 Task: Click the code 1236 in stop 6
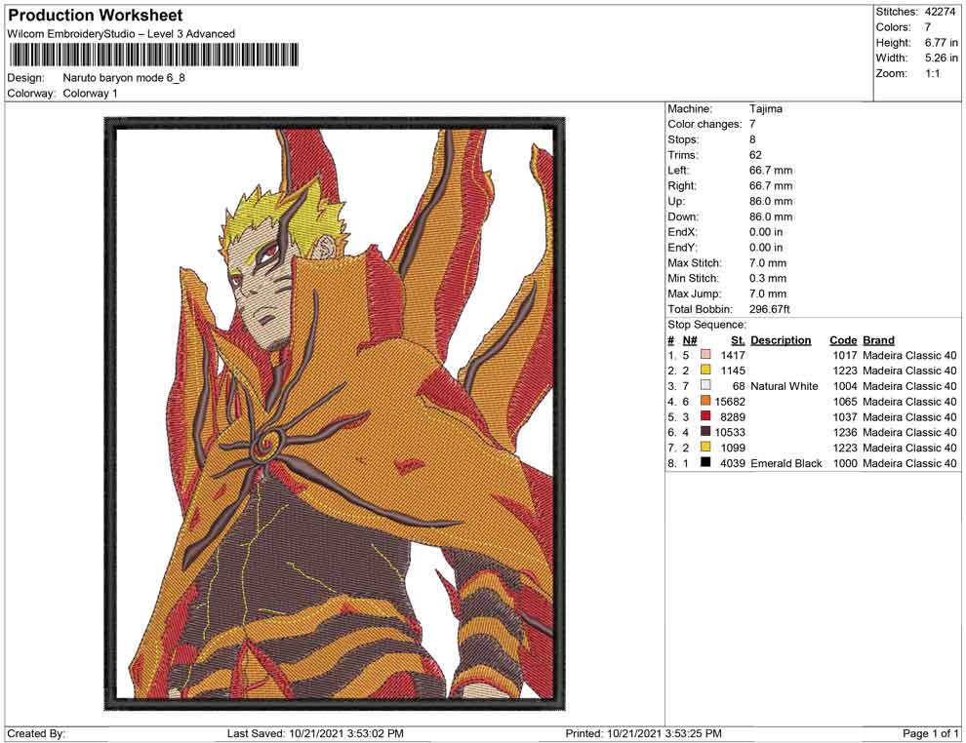pyautogui.click(x=845, y=432)
